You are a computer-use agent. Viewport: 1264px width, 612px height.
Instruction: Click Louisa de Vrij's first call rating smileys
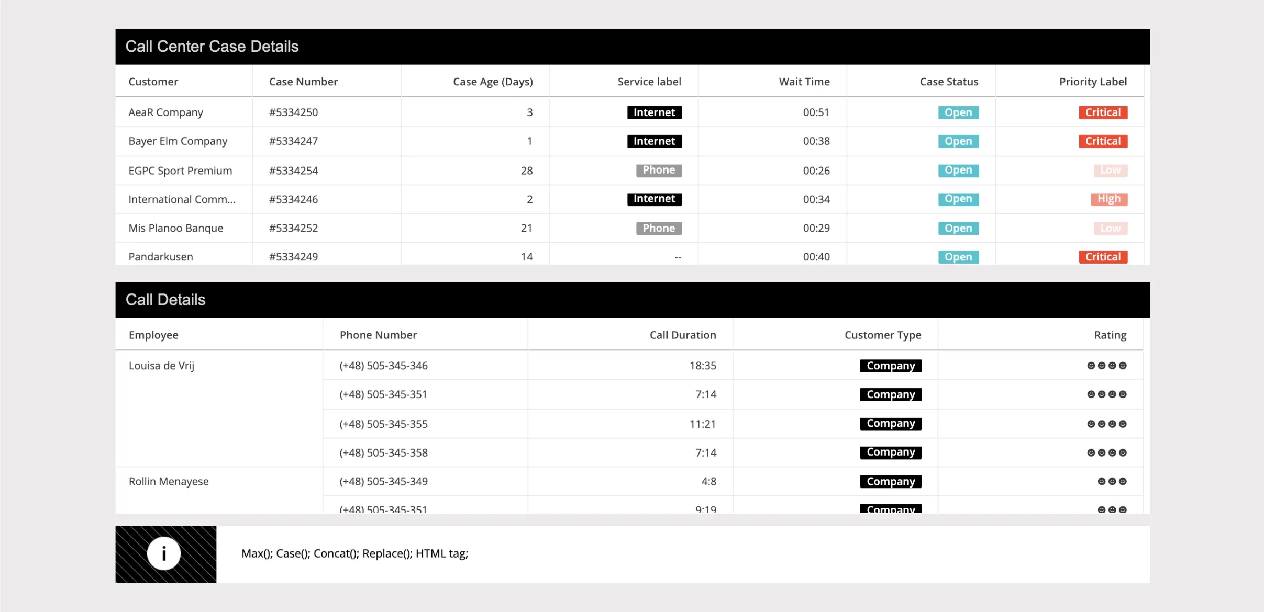click(x=1106, y=366)
